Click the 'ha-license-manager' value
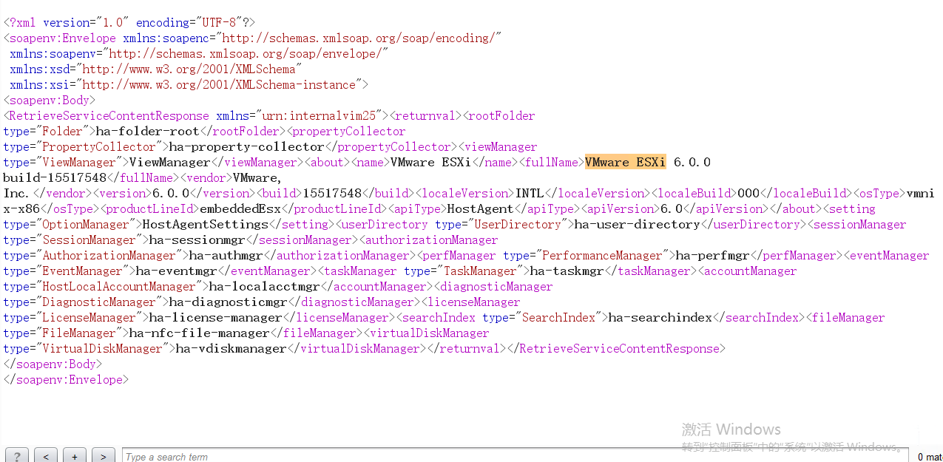 point(216,317)
